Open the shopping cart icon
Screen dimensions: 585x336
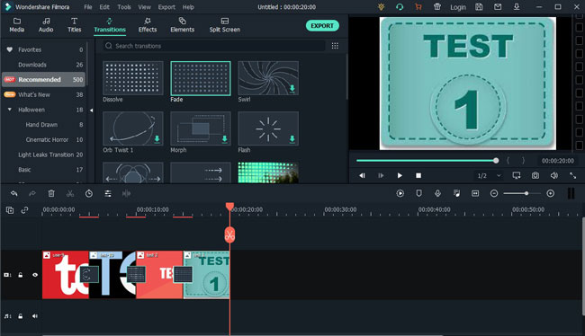pyautogui.click(x=418, y=6)
